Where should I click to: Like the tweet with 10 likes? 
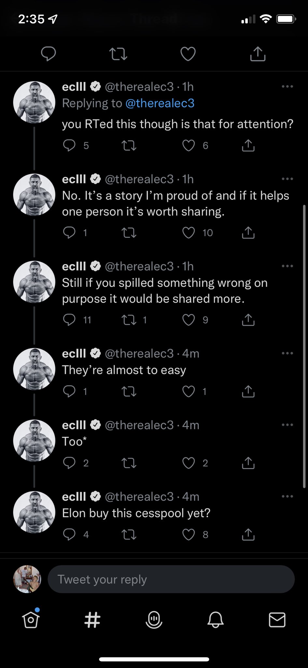(x=189, y=233)
